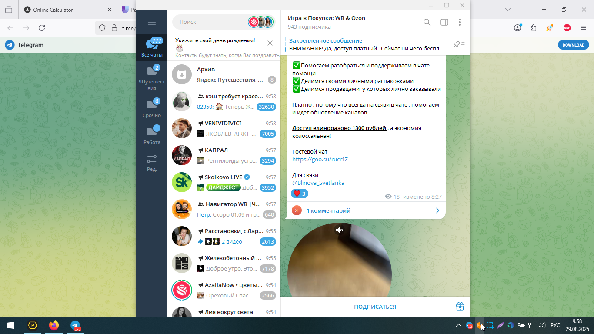Open the КАПРАЛ channel
This screenshot has width=594, height=334.
pyautogui.click(x=224, y=156)
